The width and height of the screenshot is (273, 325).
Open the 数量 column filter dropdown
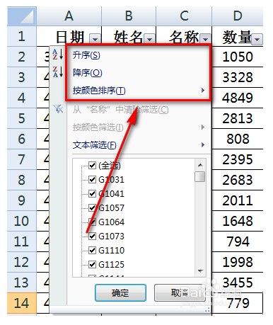click(257, 39)
